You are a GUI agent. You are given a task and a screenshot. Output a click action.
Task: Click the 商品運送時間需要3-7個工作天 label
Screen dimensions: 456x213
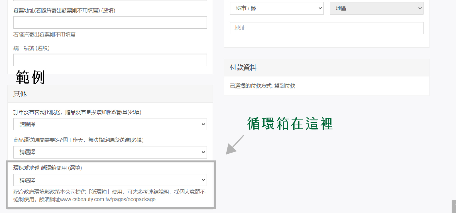click(x=78, y=140)
